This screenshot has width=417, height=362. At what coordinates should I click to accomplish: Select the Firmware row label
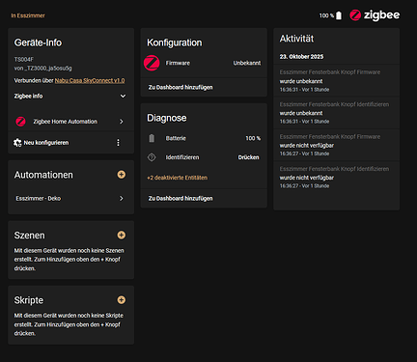(178, 63)
